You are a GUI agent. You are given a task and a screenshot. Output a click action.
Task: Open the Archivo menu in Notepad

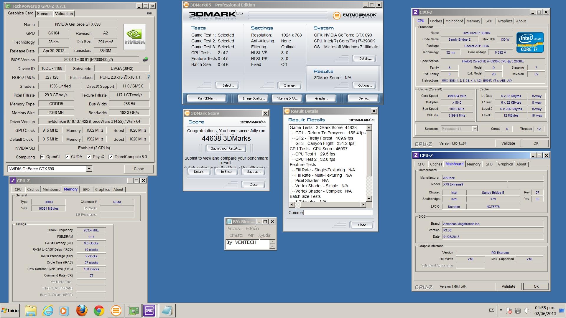click(x=234, y=228)
